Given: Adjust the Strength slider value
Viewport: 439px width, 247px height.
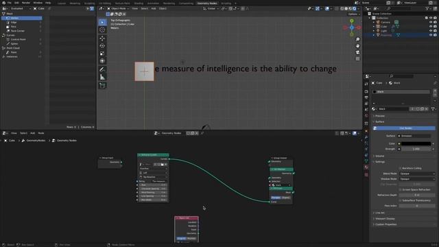Looking at the screenshot, I should (416, 150).
